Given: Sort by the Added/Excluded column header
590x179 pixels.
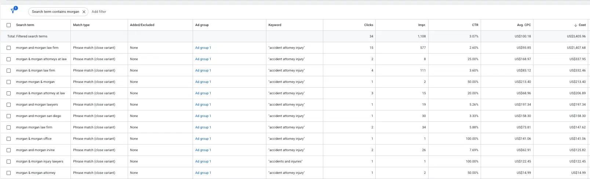Looking at the screenshot, I should pyautogui.click(x=142, y=25).
